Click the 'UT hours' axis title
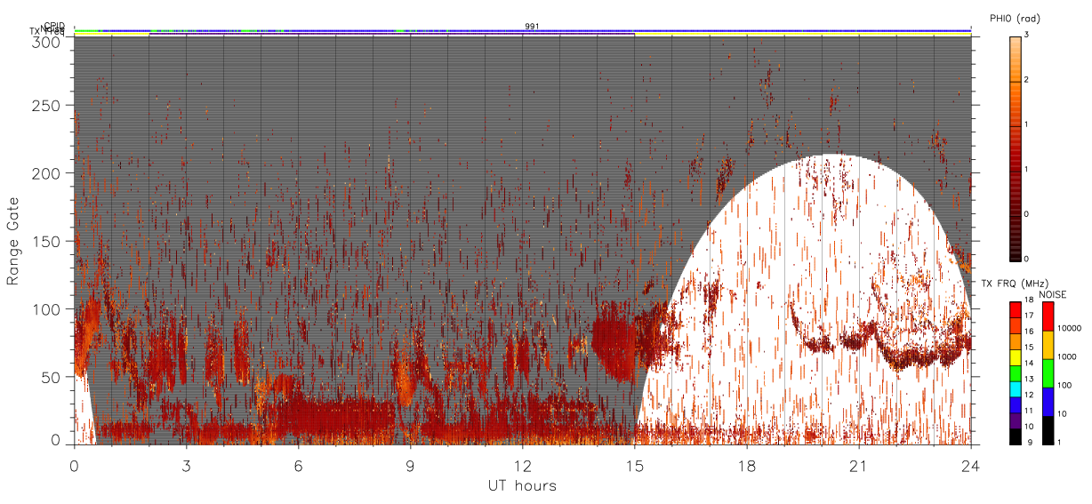 pos(521,485)
